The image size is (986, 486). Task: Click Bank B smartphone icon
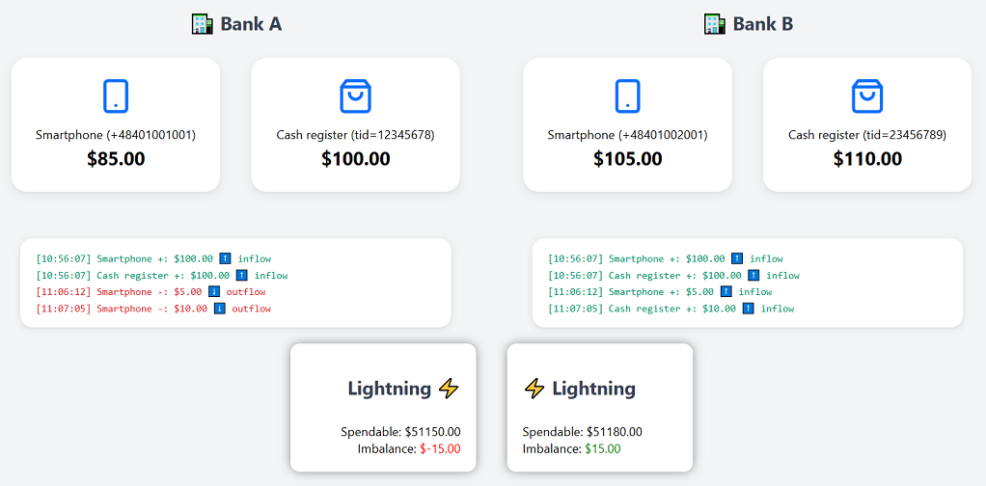point(627,95)
